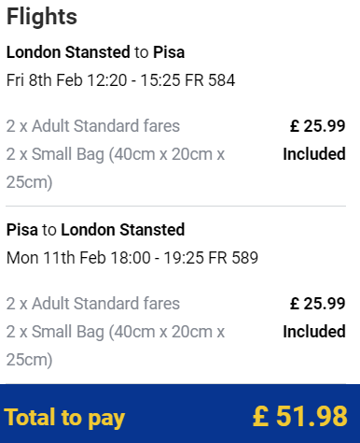
Task: Click return Small Bag Included label
Action: point(314,332)
